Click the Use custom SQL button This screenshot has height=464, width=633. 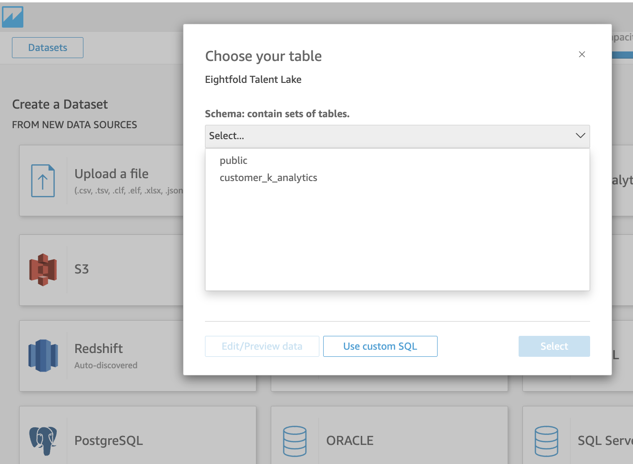click(x=380, y=346)
